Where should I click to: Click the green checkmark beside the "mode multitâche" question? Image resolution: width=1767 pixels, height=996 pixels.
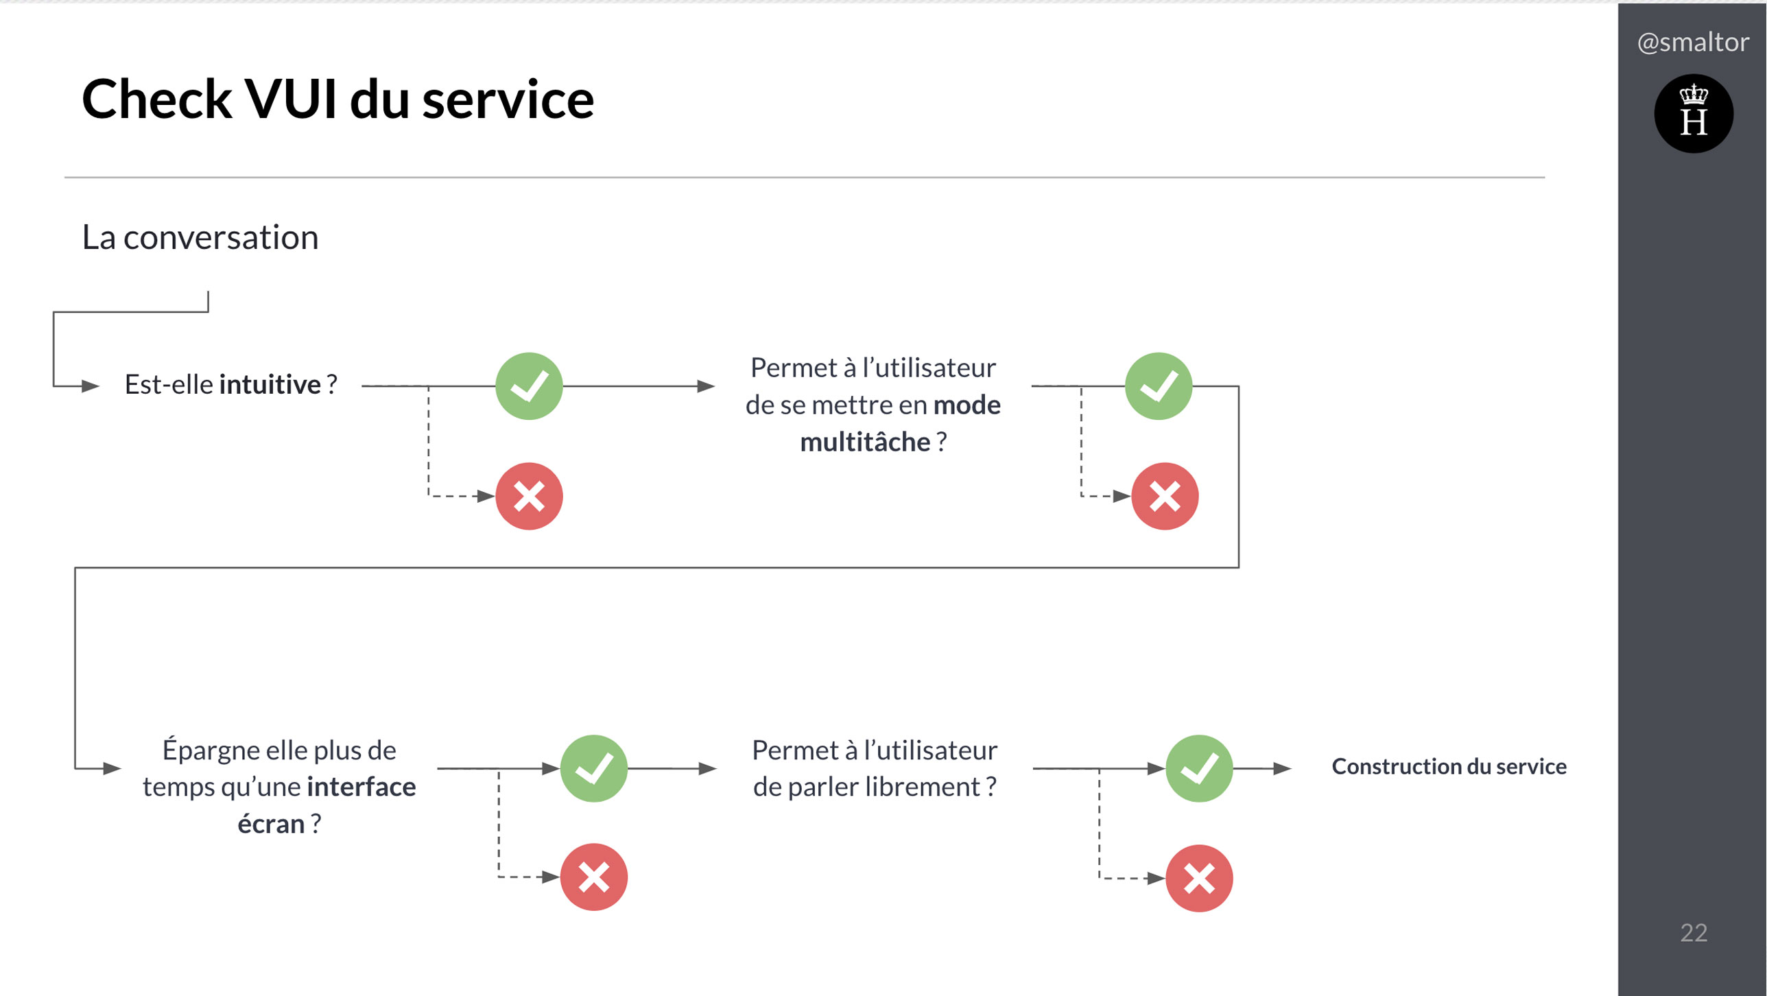pos(1159,386)
